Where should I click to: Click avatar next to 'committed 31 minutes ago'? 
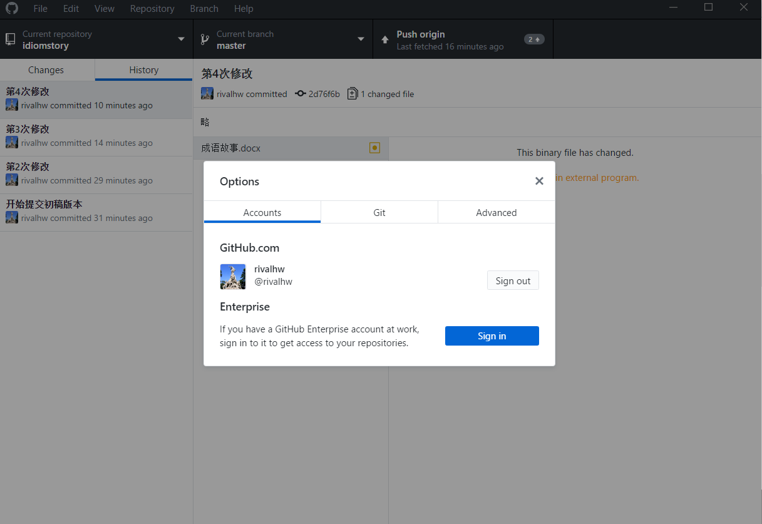click(x=12, y=218)
